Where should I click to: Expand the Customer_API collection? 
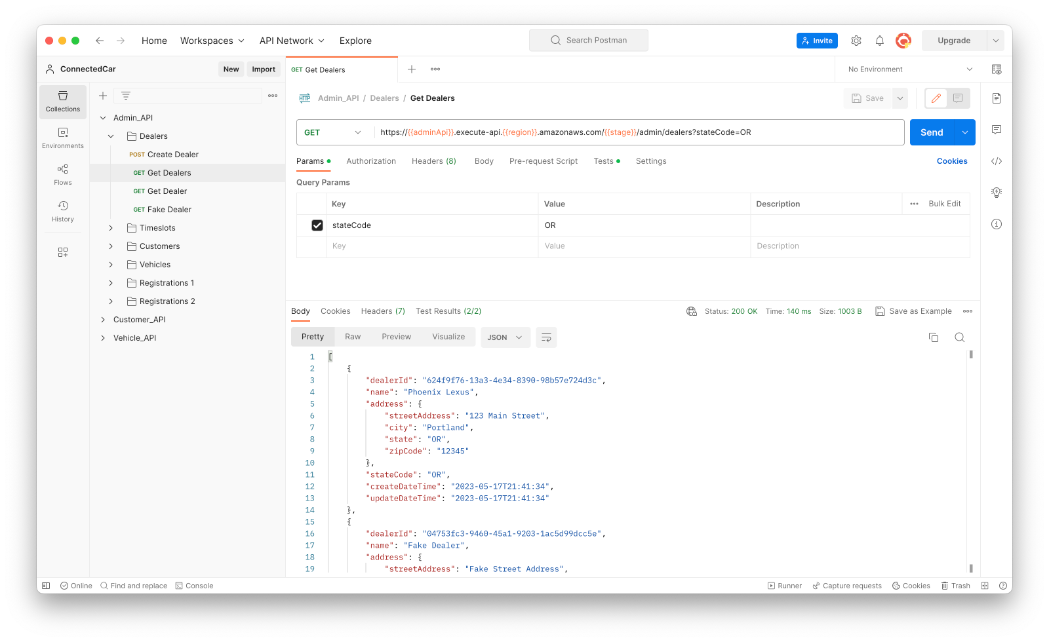(103, 320)
